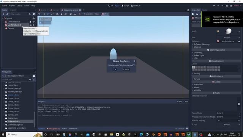This screenshot has width=243, height=137.
Task: Expand Baked Light section
Action: 199,56
